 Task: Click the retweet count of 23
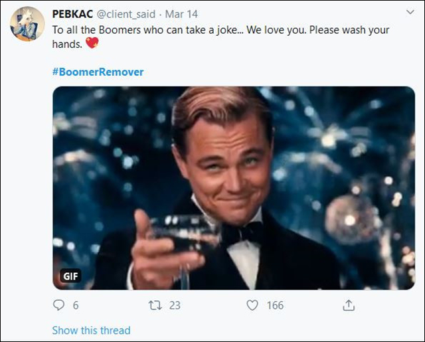175,305
